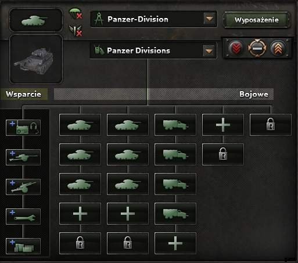Select the top motorized truck battalion
This screenshot has height=263, width=298.
coord(175,125)
